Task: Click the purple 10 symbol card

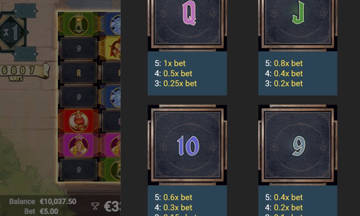Action: (x=187, y=145)
